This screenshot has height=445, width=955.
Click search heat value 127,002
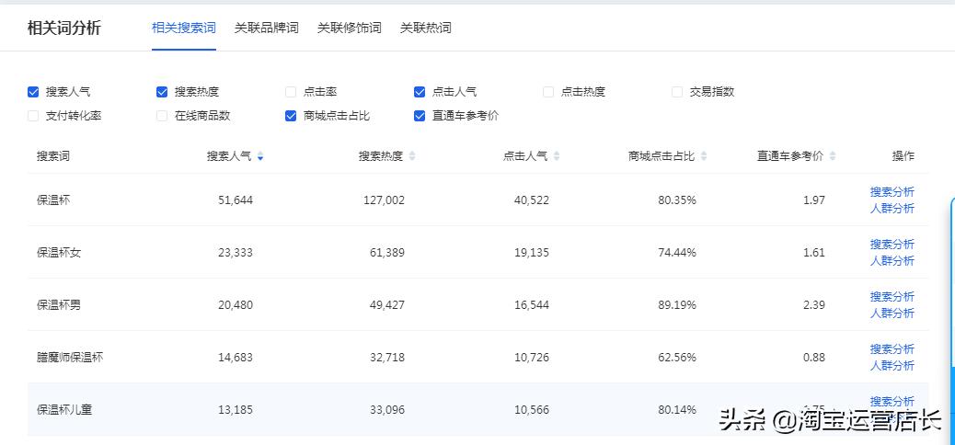point(384,200)
